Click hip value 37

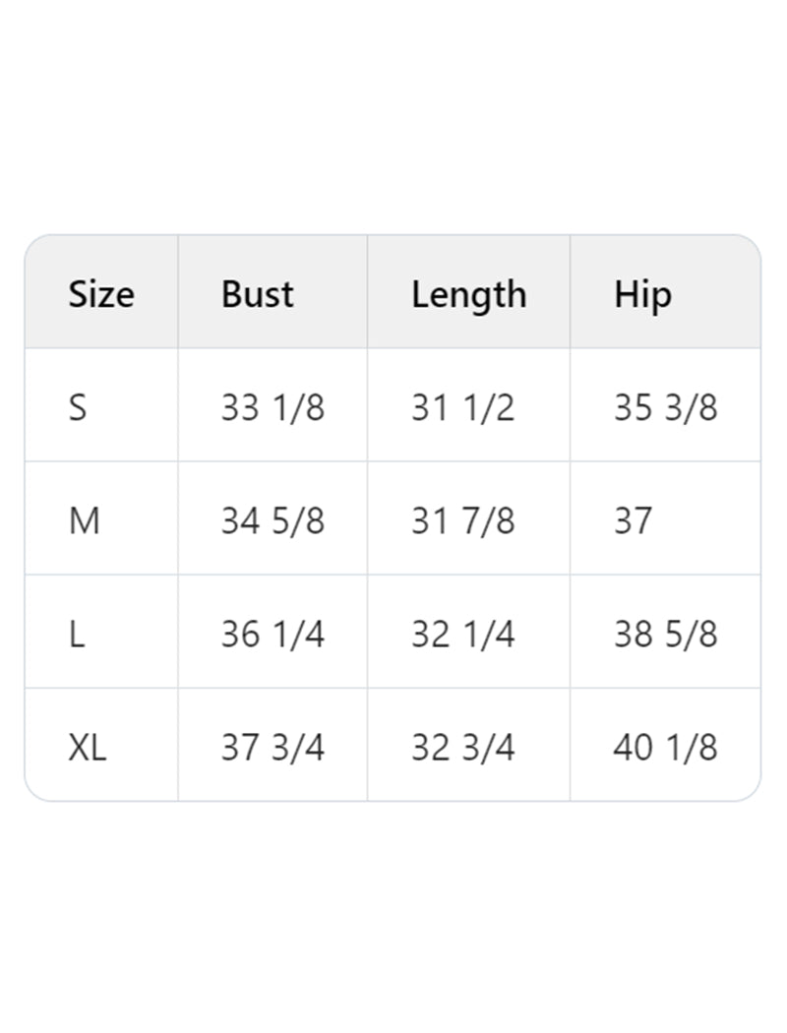click(x=633, y=520)
